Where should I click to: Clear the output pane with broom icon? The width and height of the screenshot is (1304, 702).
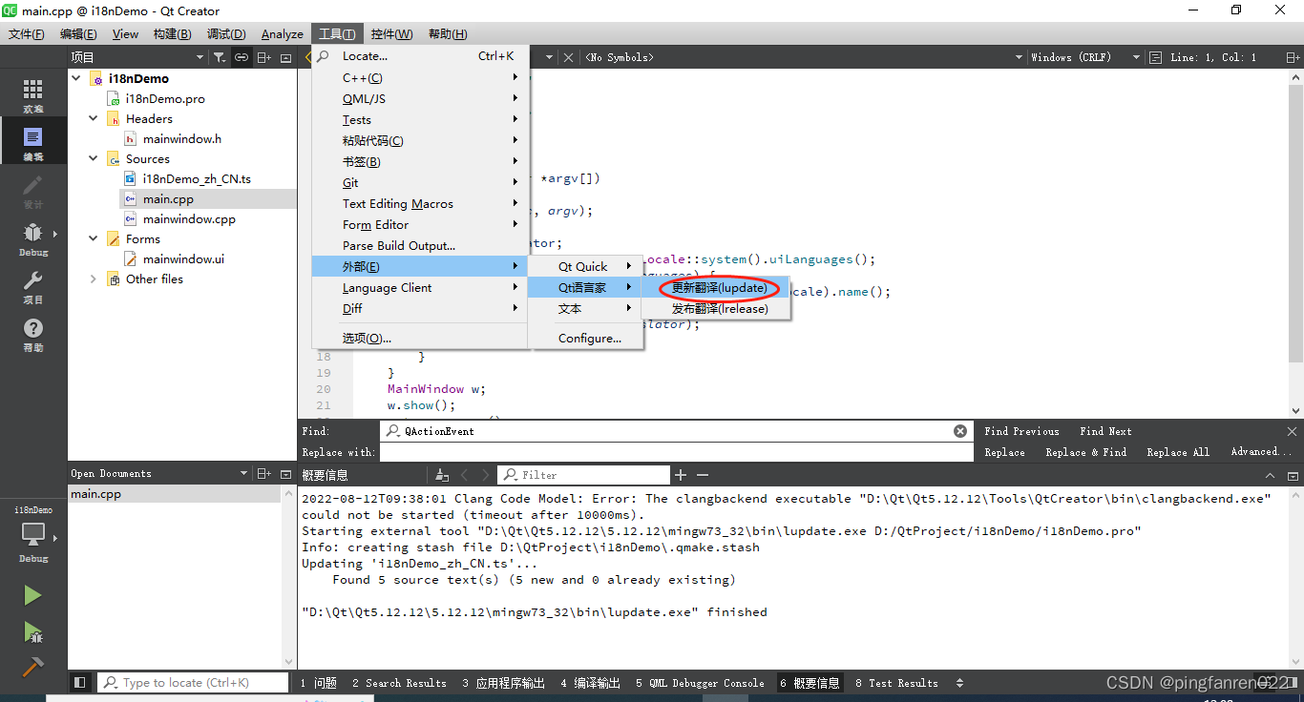click(x=442, y=475)
